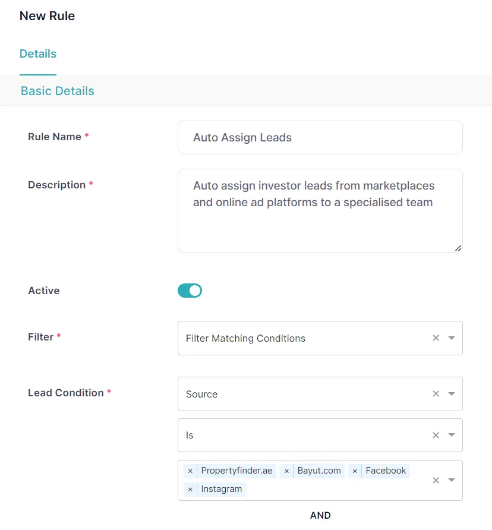The width and height of the screenshot is (492, 530).
Task: Expand the Filter dropdown arrow
Action: [x=452, y=338]
